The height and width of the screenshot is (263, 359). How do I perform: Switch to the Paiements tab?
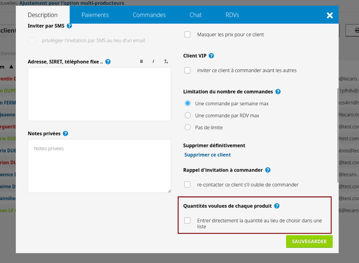[x=95, y=15]
